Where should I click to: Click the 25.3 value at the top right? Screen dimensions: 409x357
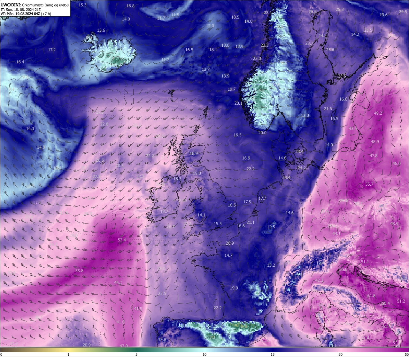tap(340, 9)
